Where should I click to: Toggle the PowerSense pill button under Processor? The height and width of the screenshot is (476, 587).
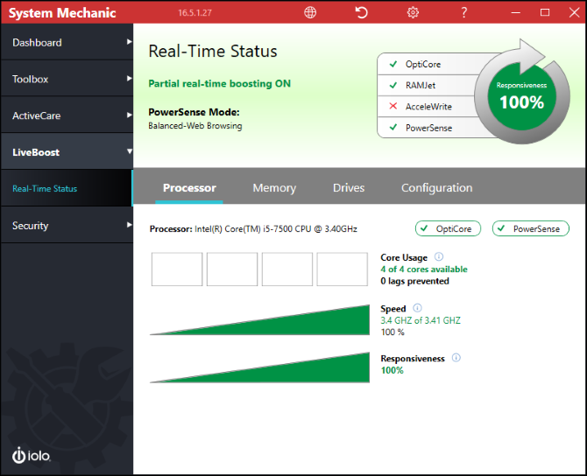[x=531, y=228]
